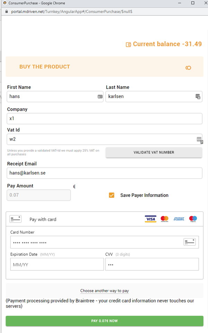
Task: Click the password manager icon in Last Name field
Action: click(198, 97)
